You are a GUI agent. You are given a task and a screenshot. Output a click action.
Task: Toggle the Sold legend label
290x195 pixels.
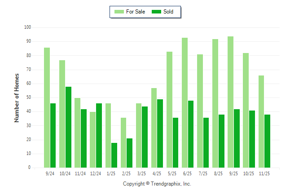coord(168,12)
